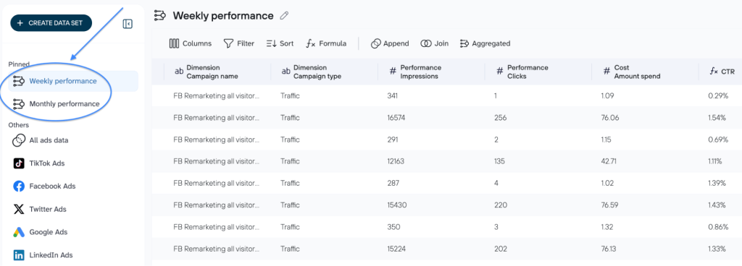Click the Monthly performance sidebar flow icon
The image size is (742, 266).
pos(19,104)
